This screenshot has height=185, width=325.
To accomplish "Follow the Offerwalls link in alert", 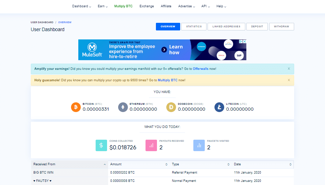I will (x=200, y=69).
